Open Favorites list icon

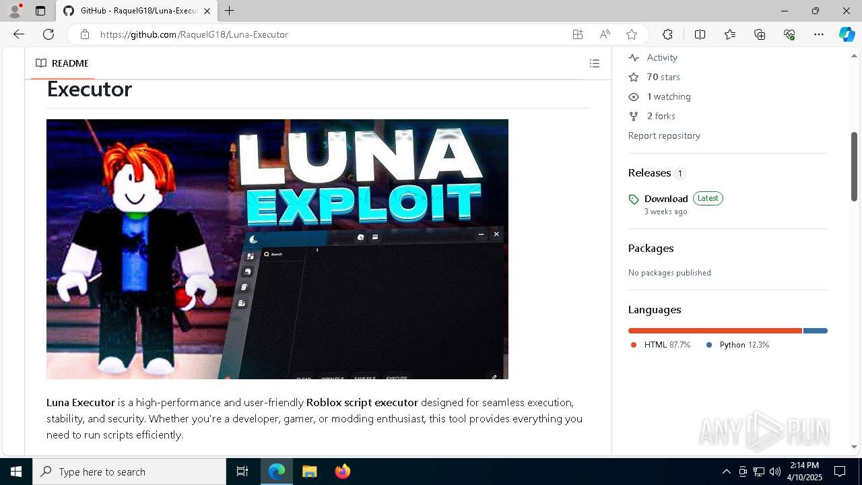(730, 34)
